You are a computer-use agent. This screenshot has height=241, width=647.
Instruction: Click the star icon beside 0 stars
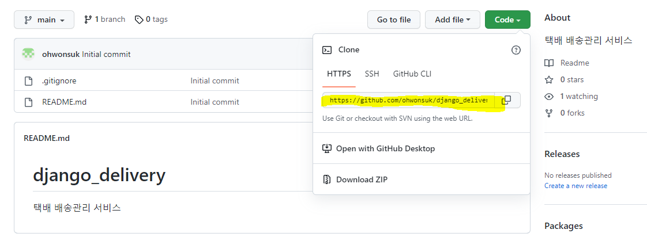click(x=549, y=80)
